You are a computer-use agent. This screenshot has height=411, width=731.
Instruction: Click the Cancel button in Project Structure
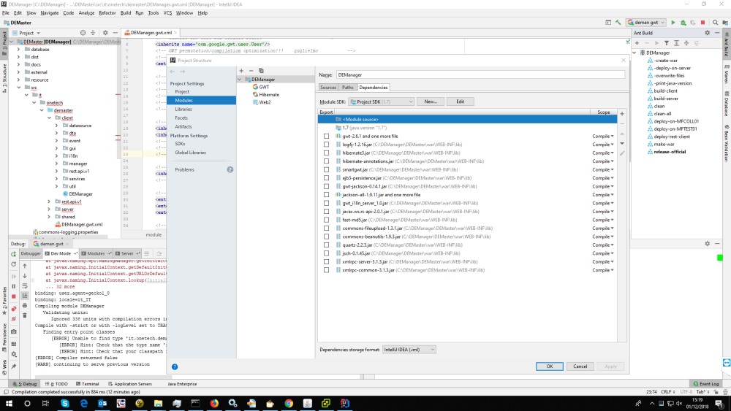click(580, 366)
